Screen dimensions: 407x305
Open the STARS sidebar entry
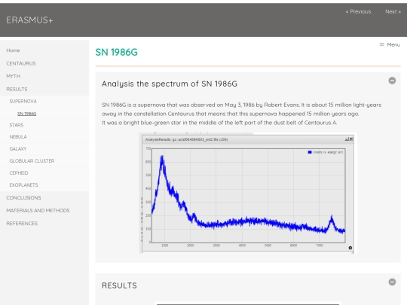pos(17,125)
